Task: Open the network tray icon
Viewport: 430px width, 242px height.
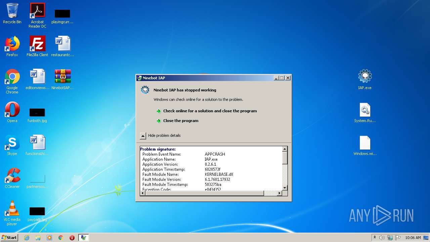Action: click(390, 238)
